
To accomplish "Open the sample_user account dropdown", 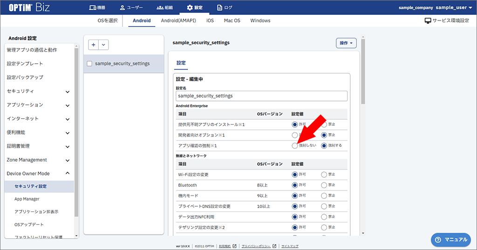I will (454, 7).
